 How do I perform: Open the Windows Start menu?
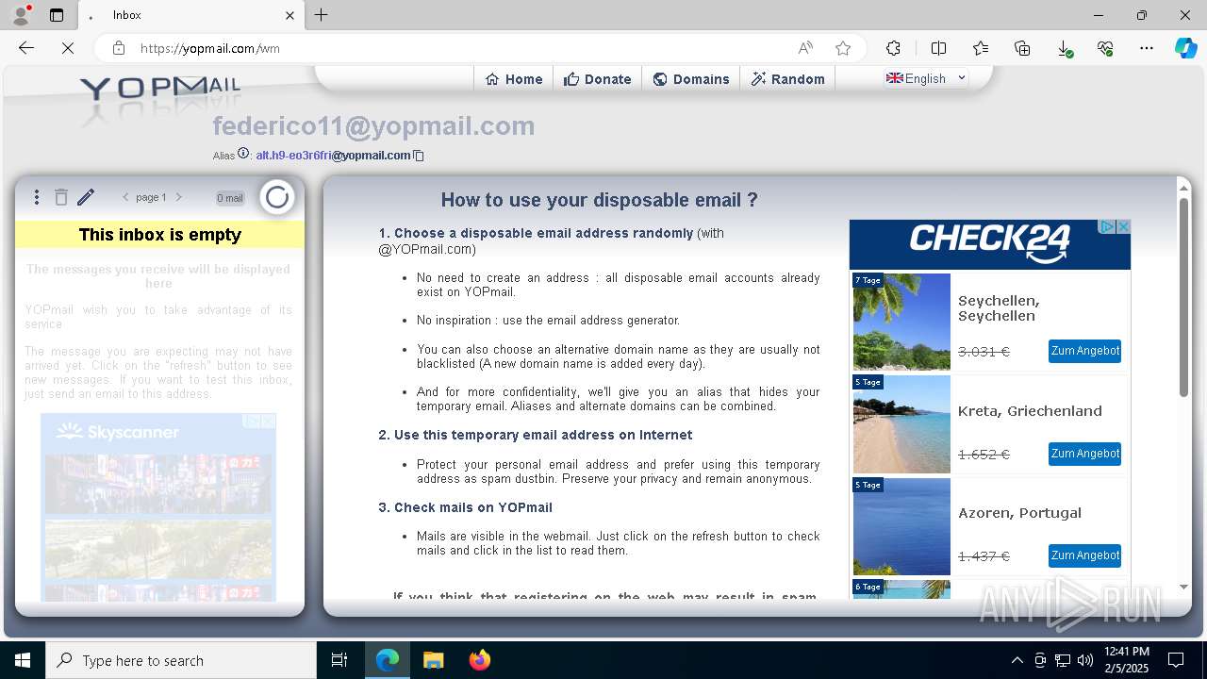[23, 660]
